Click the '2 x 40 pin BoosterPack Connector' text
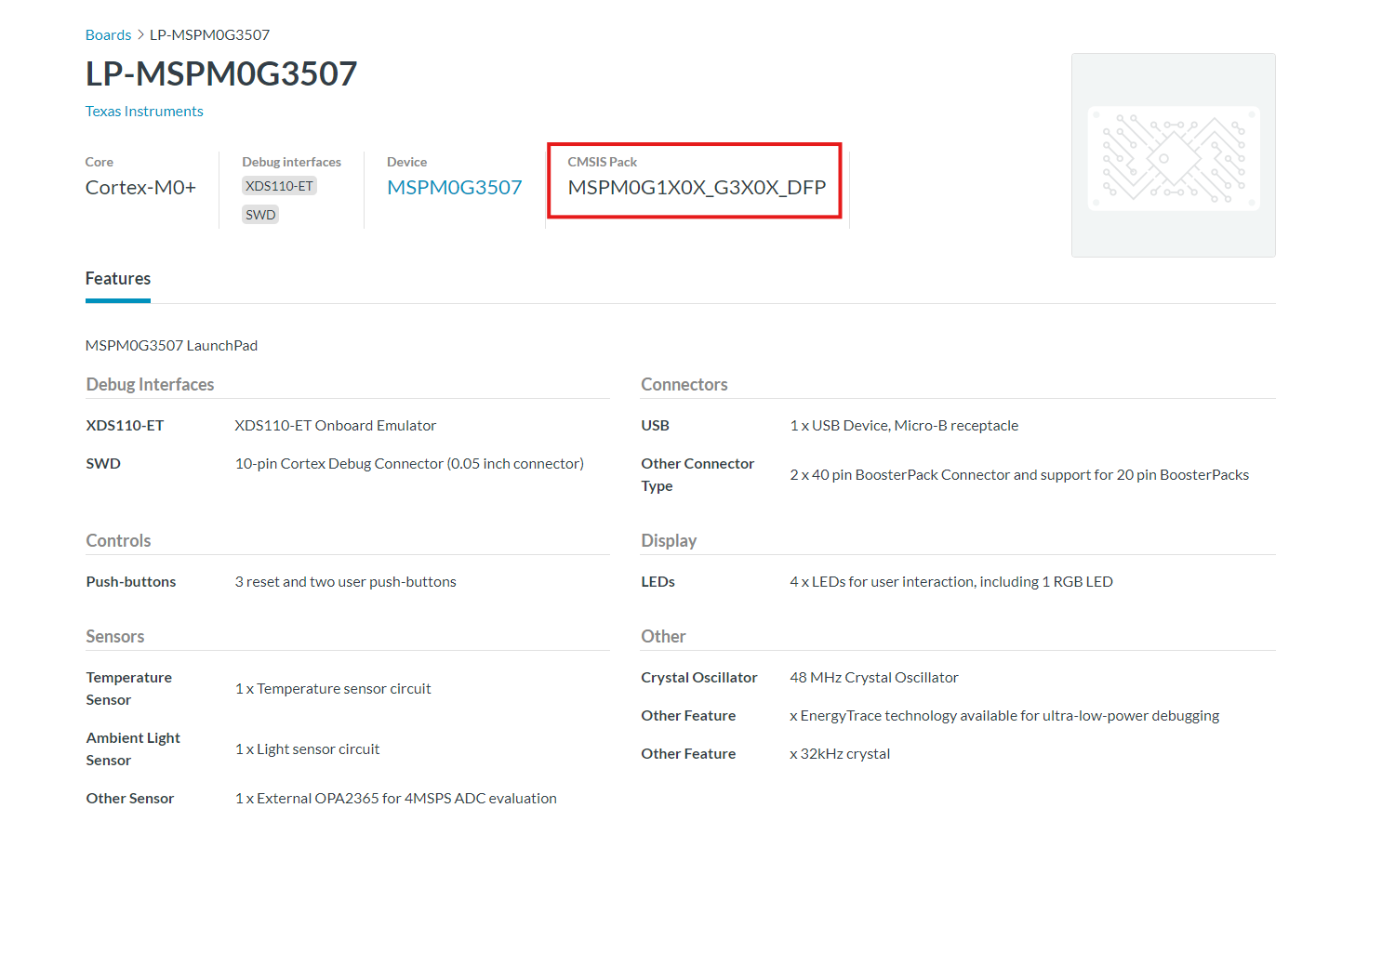 pos(1019,475)
